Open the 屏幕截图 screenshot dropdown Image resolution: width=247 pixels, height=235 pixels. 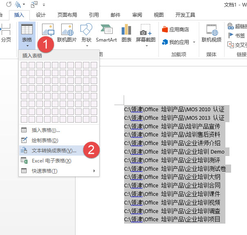146,35
